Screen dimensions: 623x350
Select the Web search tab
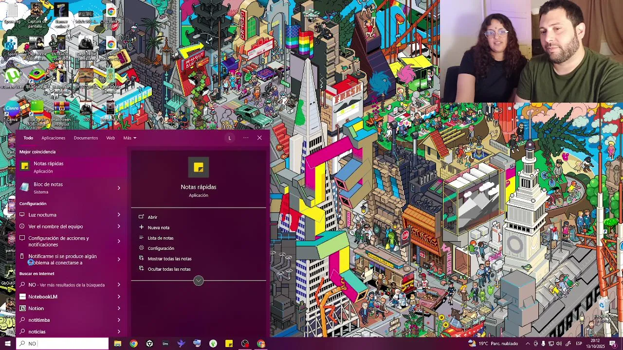110,138
